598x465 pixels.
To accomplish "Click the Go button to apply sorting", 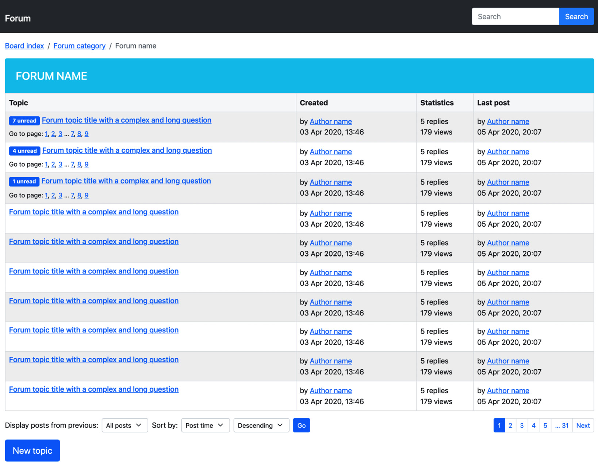I will coord(301,425).
